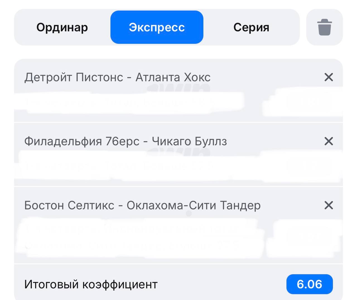The width and height of the screenshot is (357, 300).
Task: Remove the Бостон Селтикс - Оклахома-Сити Тандер bet
Action: (329, 205)
